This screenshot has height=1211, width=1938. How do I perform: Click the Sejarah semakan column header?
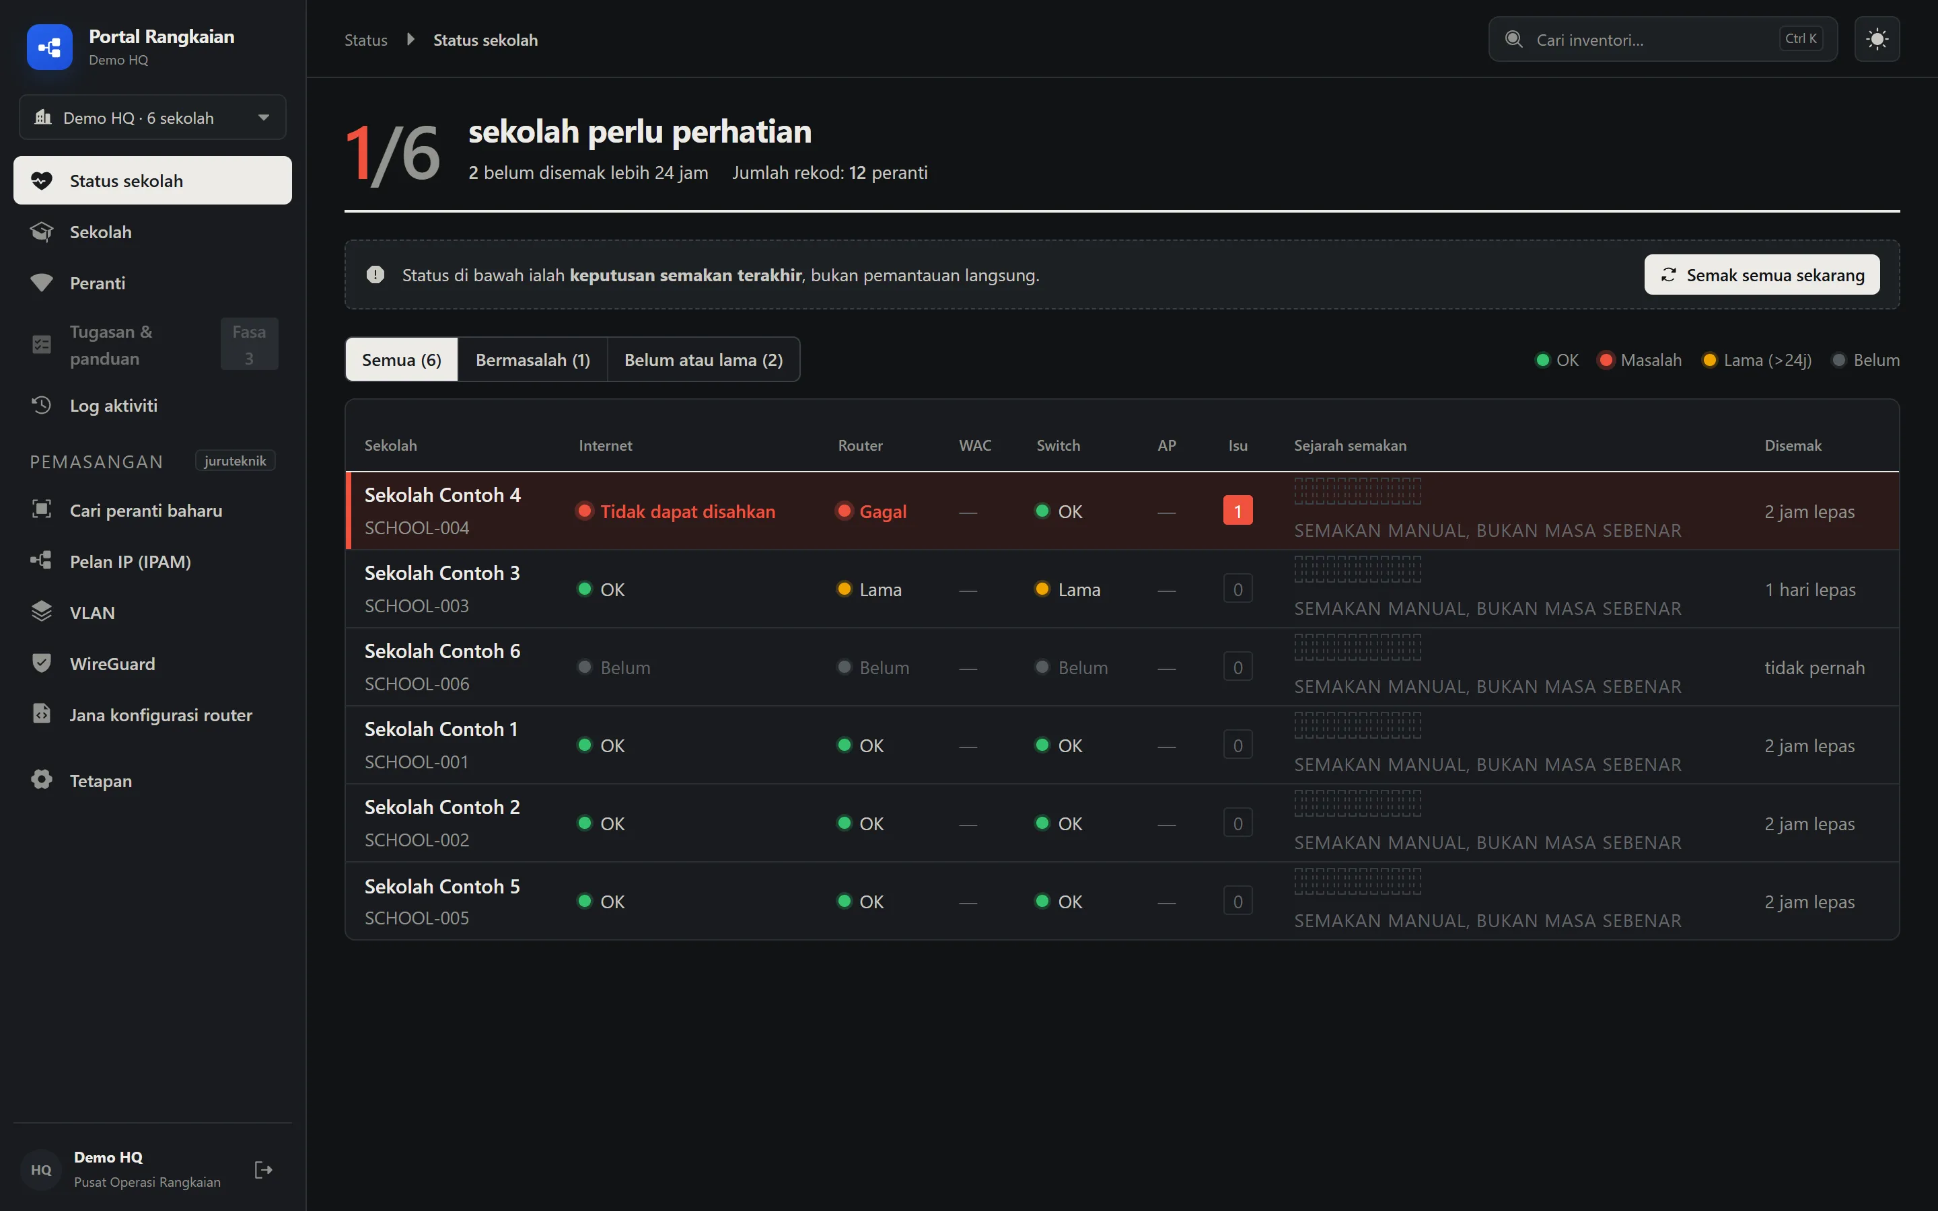pyautogui.click(x=1350, y=445)
